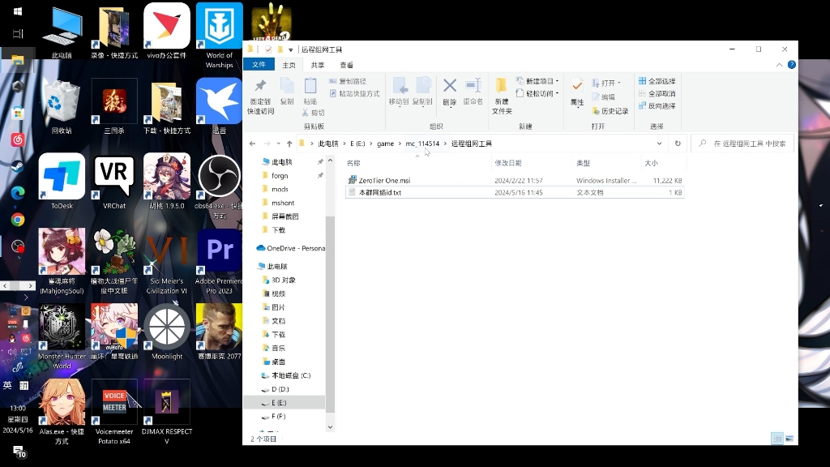Toggle the title bar properties checkbox icon

[268, 49]
